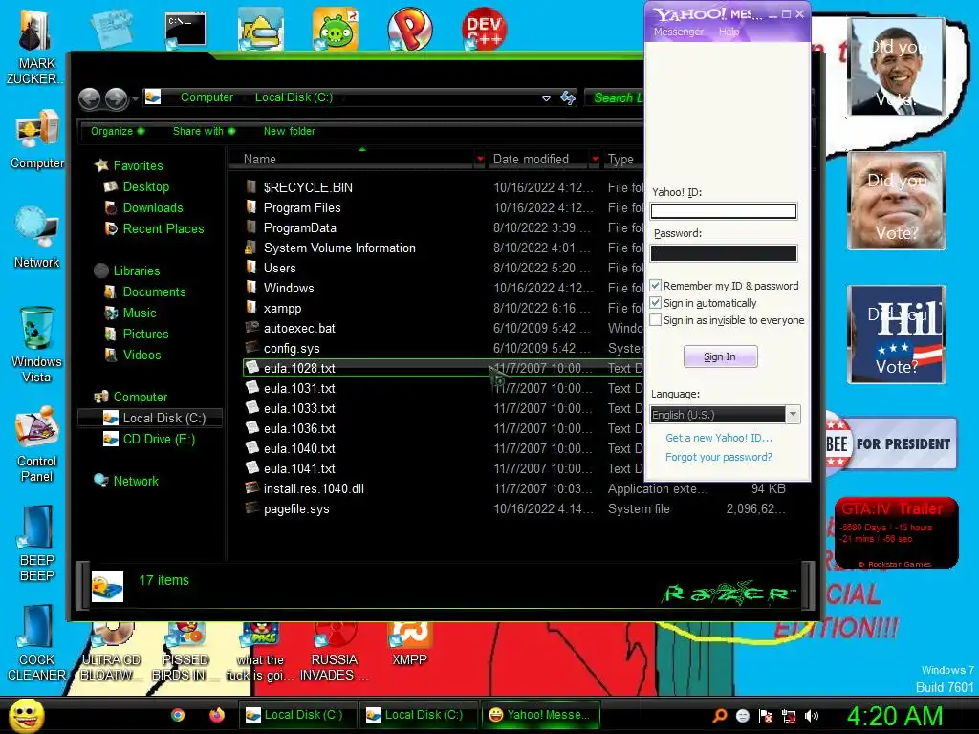Select the pagefile.sys file

tap(296, 509)
